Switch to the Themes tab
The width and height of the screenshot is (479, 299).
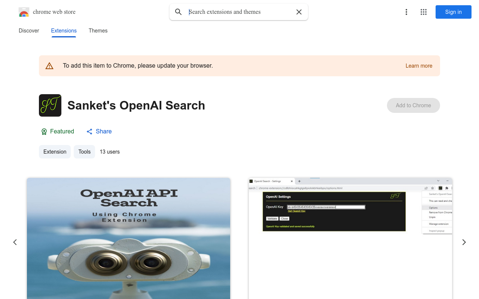click(98, 31)
